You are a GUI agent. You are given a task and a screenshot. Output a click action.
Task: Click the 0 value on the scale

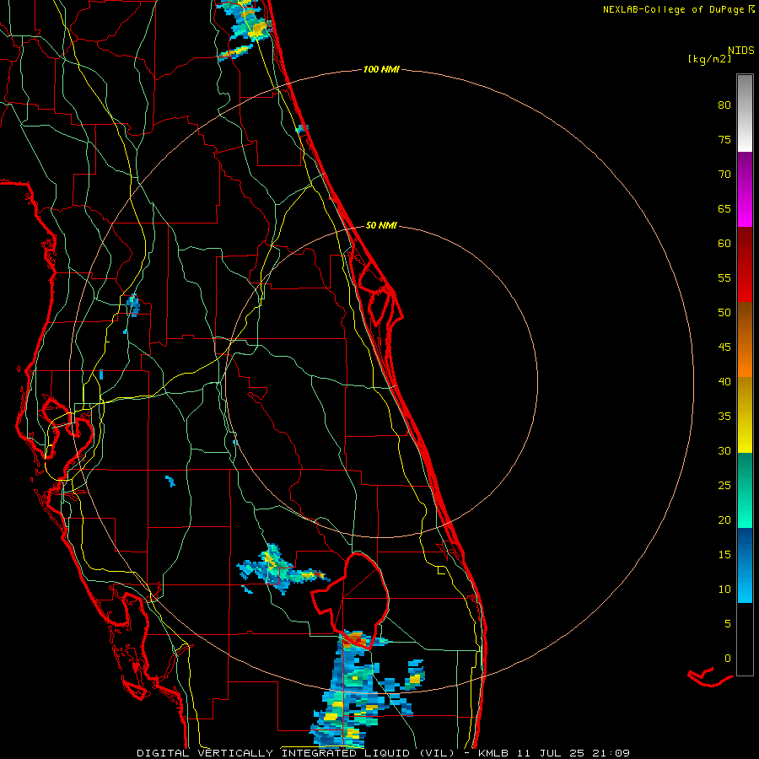728,659
